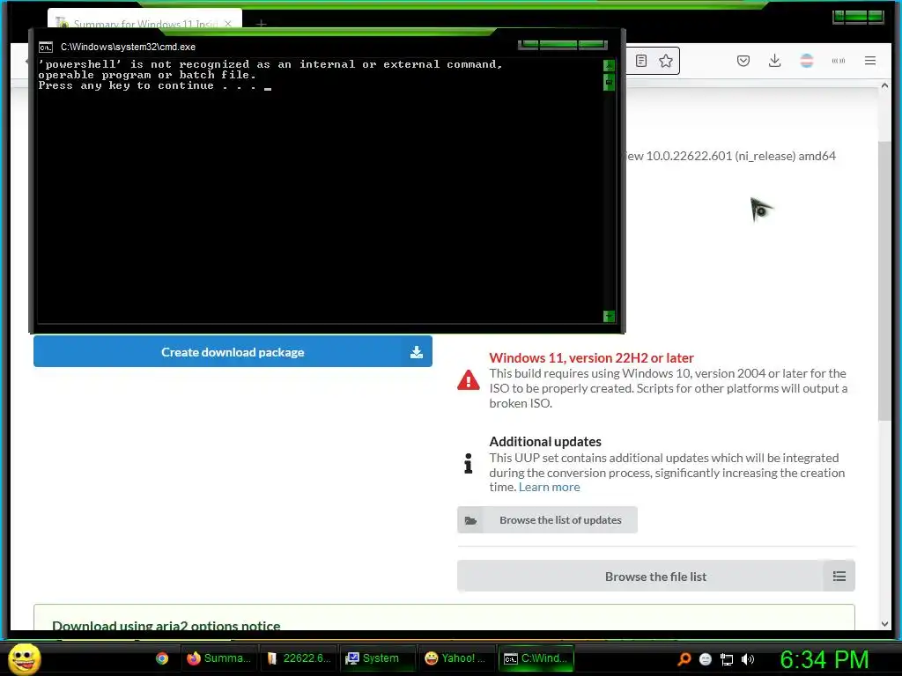
Task: Click the messenger face tray icon
Action: click(706, 659)
